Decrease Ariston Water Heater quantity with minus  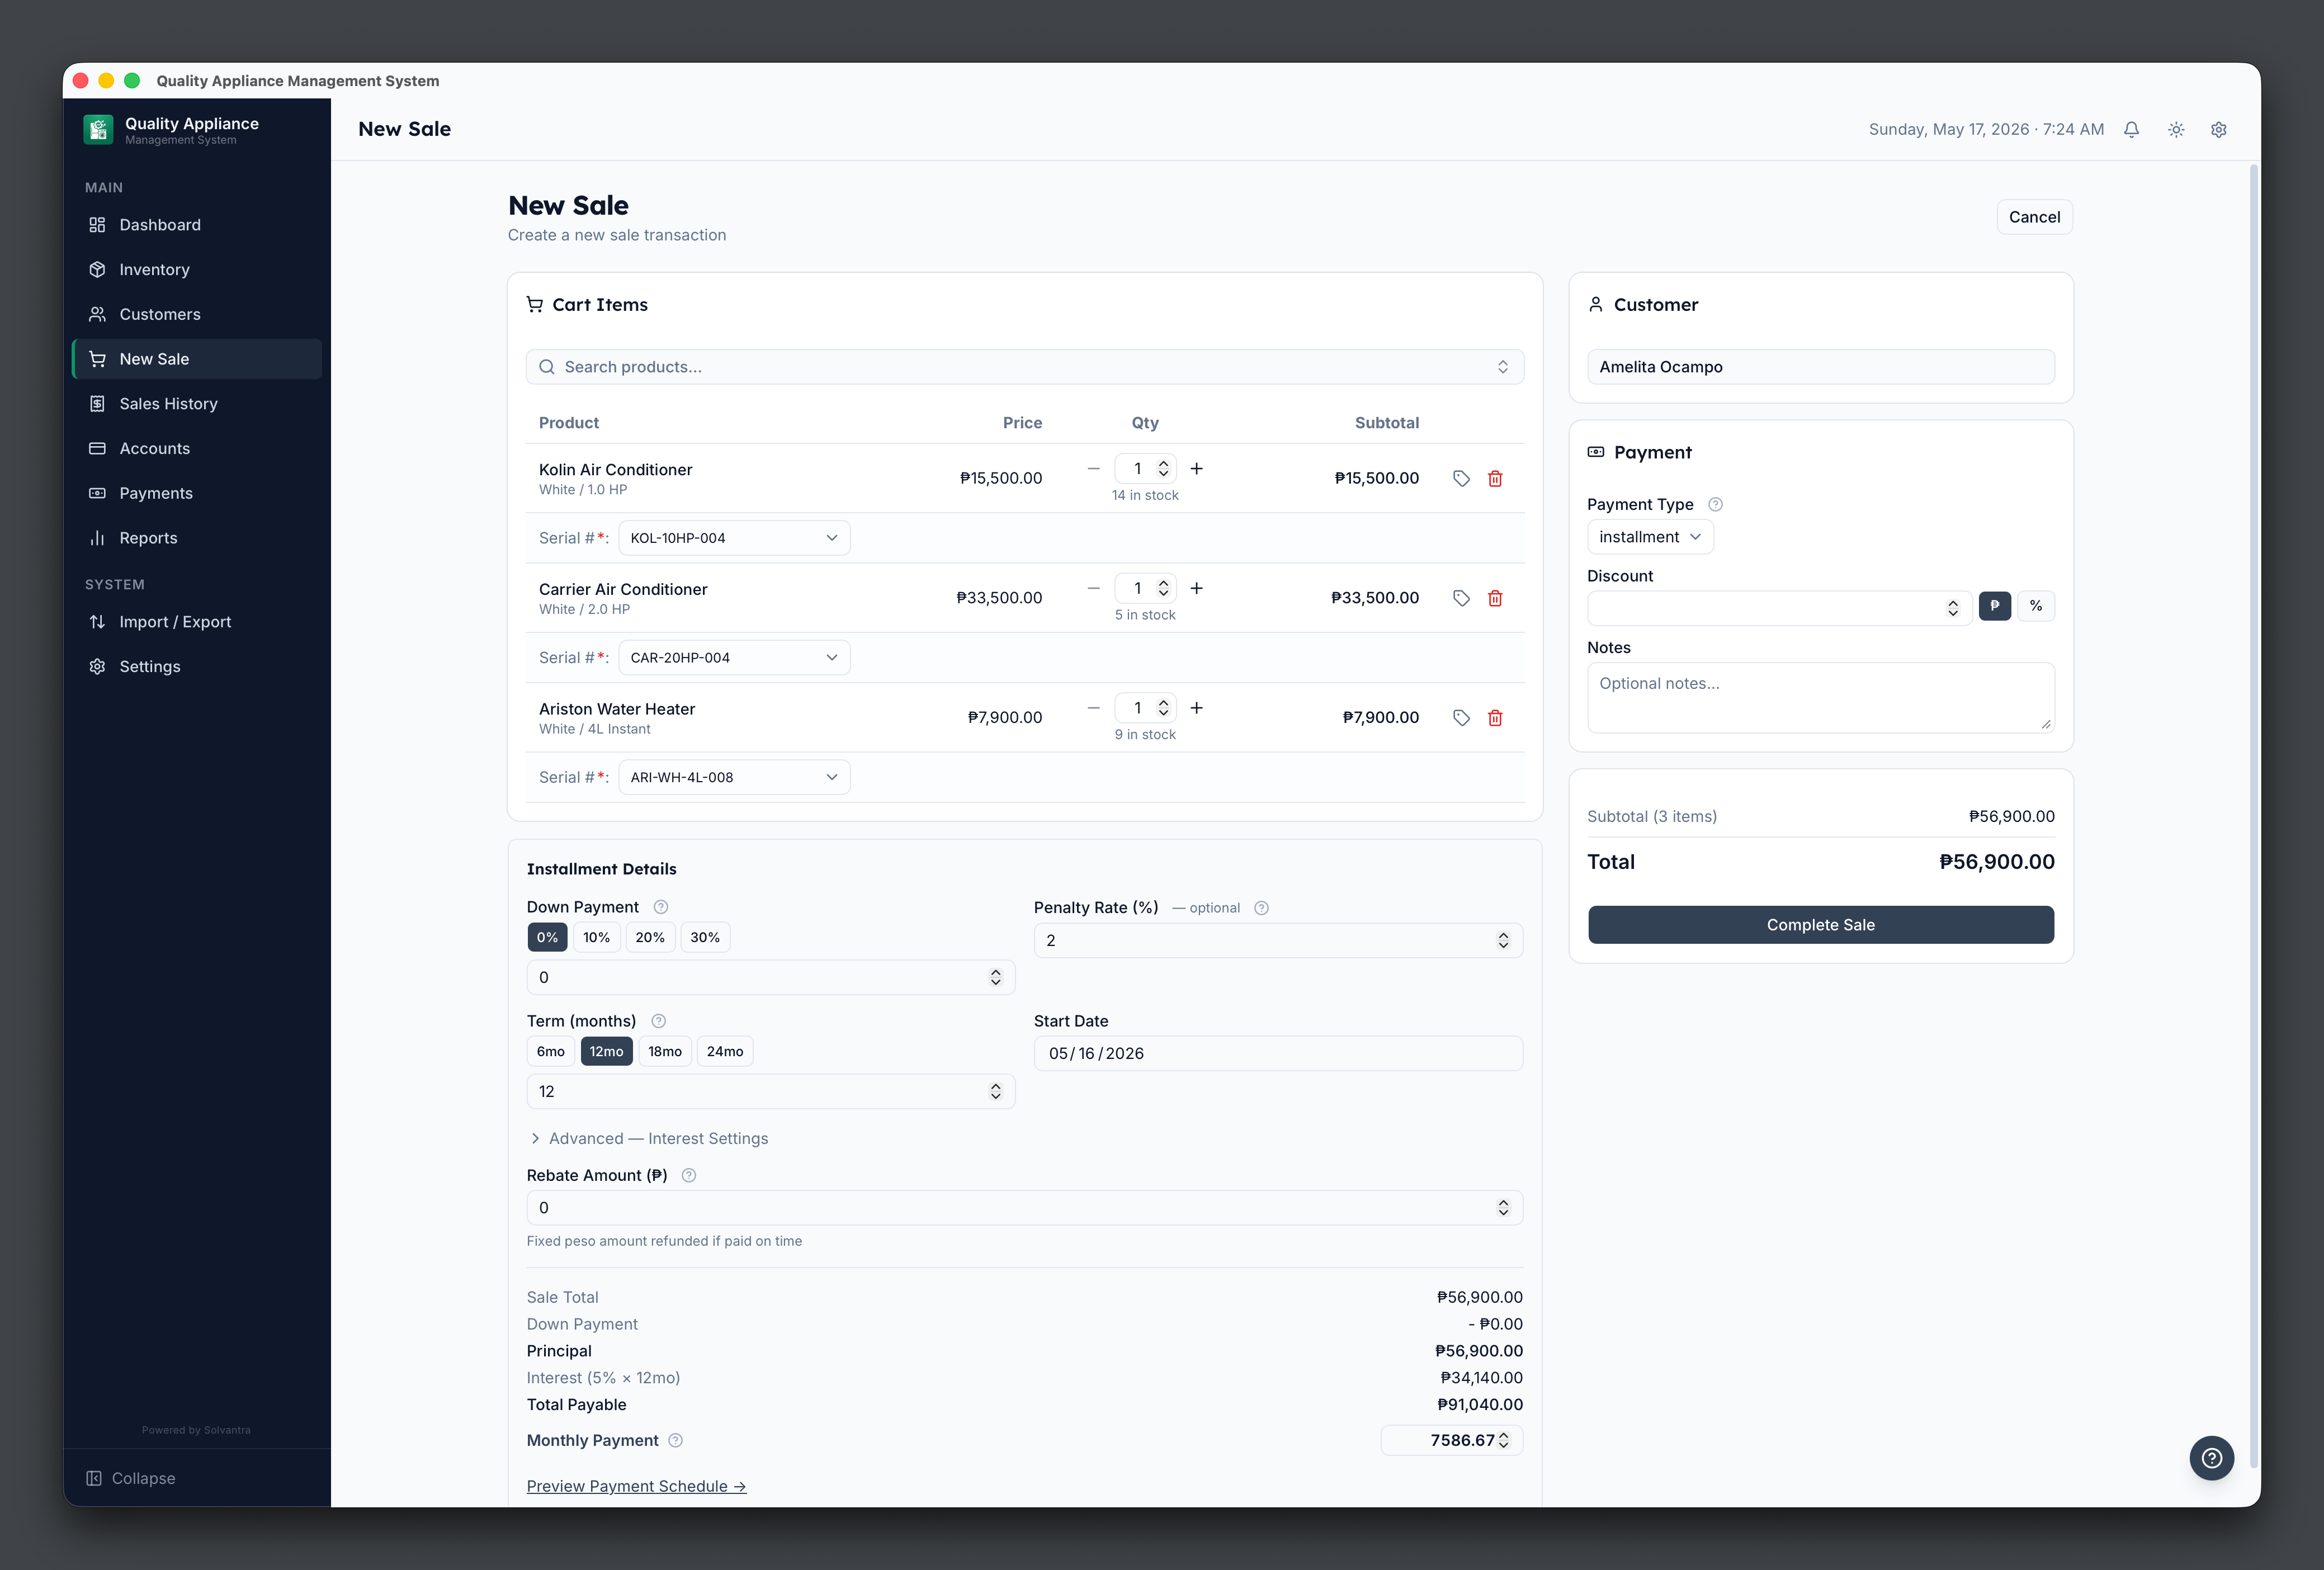point(1093,708)
